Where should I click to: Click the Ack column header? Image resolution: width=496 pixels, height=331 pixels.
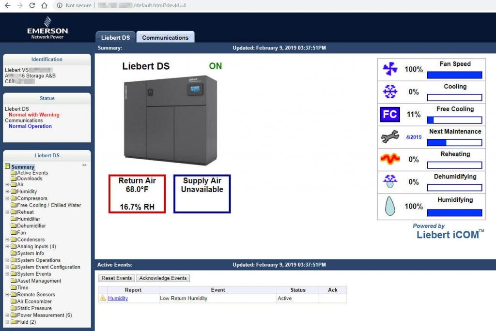click(x=332, y=290)
